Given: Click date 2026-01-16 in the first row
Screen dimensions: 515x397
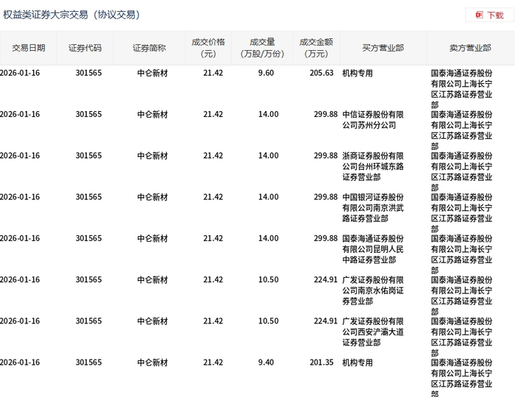Looking at the screenshot, I should [x=20, y=73].
